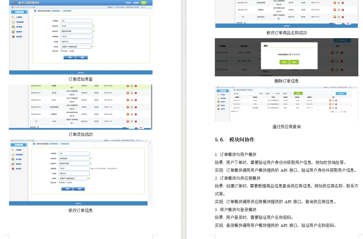Click the 退出系统 stop icon
The width and height of the screenshot is (363, 239).
point(13,36)
